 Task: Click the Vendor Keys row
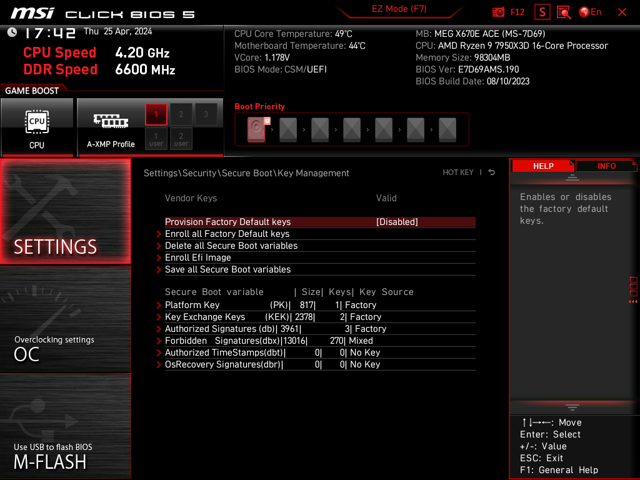[320, 198]
